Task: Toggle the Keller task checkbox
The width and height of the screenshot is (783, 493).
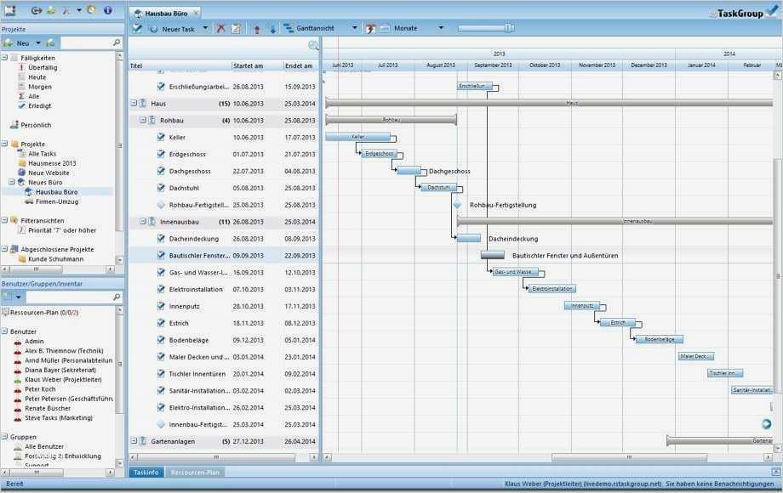Action: pyautogui.click(x=161, y=137)
